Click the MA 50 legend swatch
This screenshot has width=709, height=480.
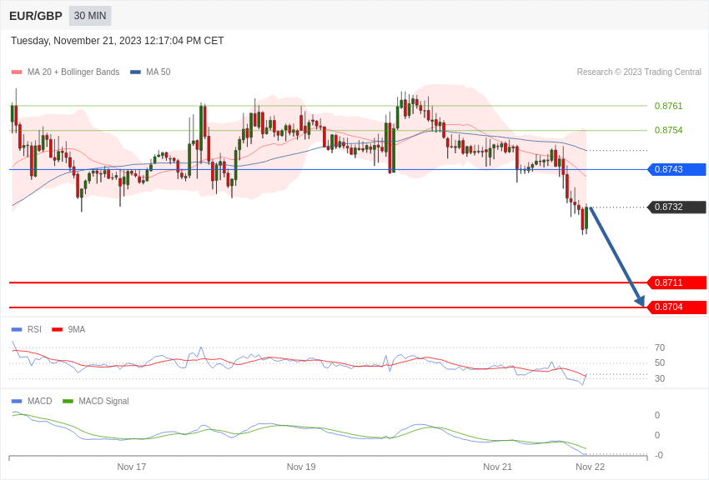point(135,72)
